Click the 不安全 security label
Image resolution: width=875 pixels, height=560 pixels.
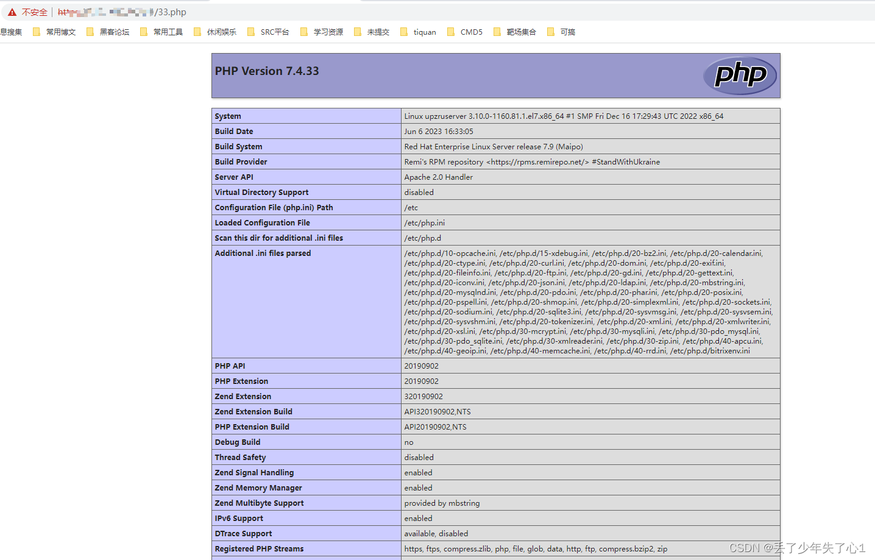pos(35,12)
